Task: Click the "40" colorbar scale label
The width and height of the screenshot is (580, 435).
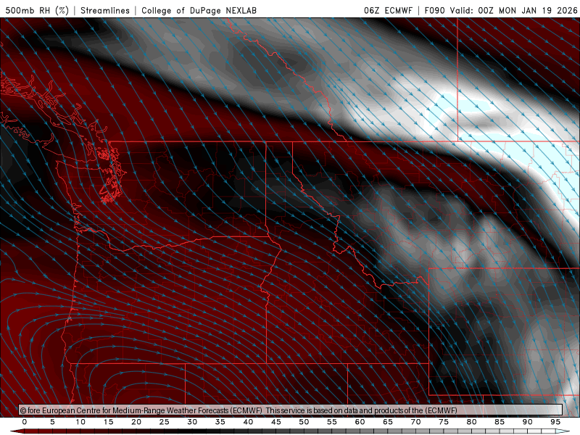Action: [x=248, y=422]
